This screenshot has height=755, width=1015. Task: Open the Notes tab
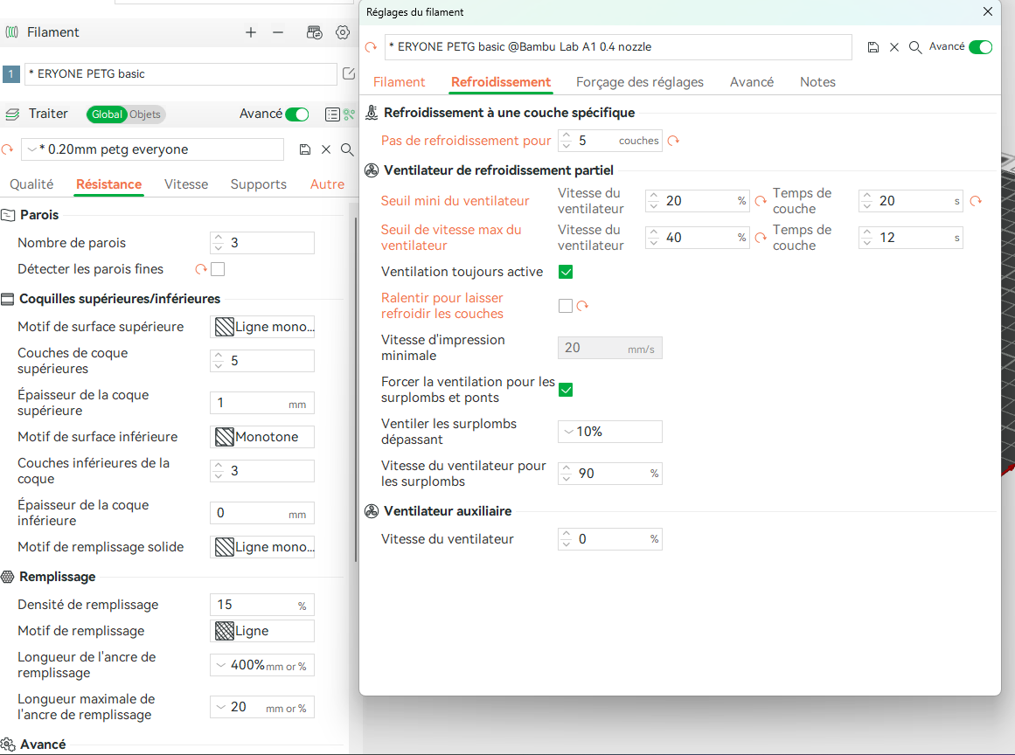[817, 82]
